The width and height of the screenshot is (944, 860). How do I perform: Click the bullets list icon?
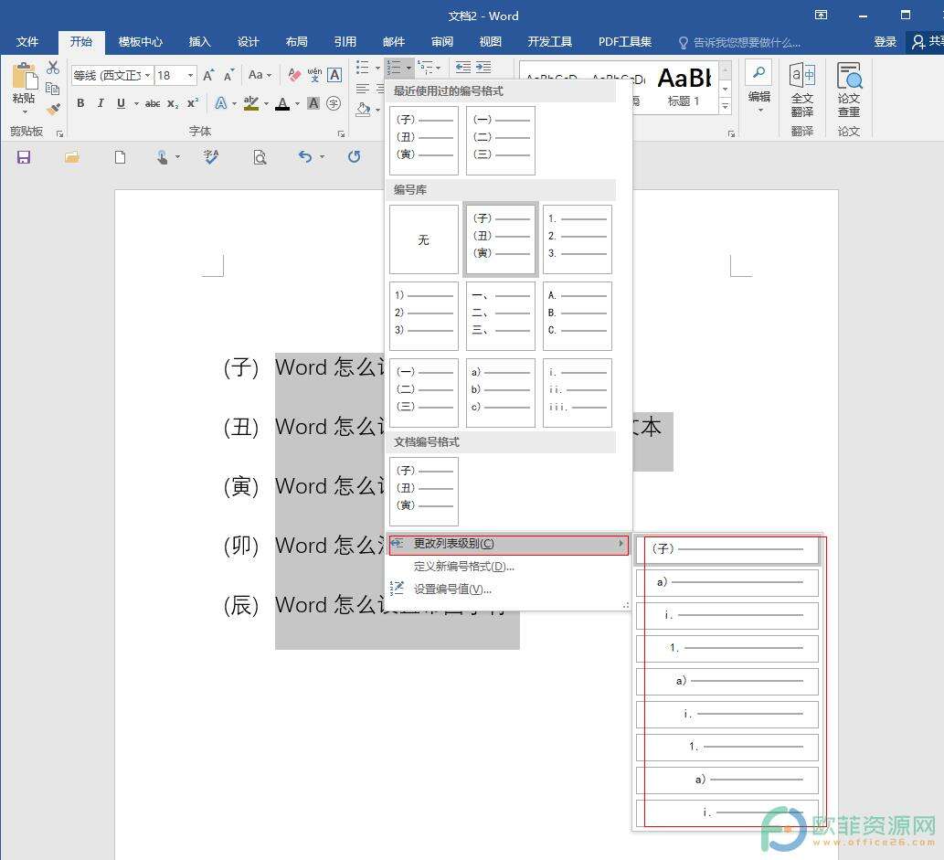click(363, 67)
